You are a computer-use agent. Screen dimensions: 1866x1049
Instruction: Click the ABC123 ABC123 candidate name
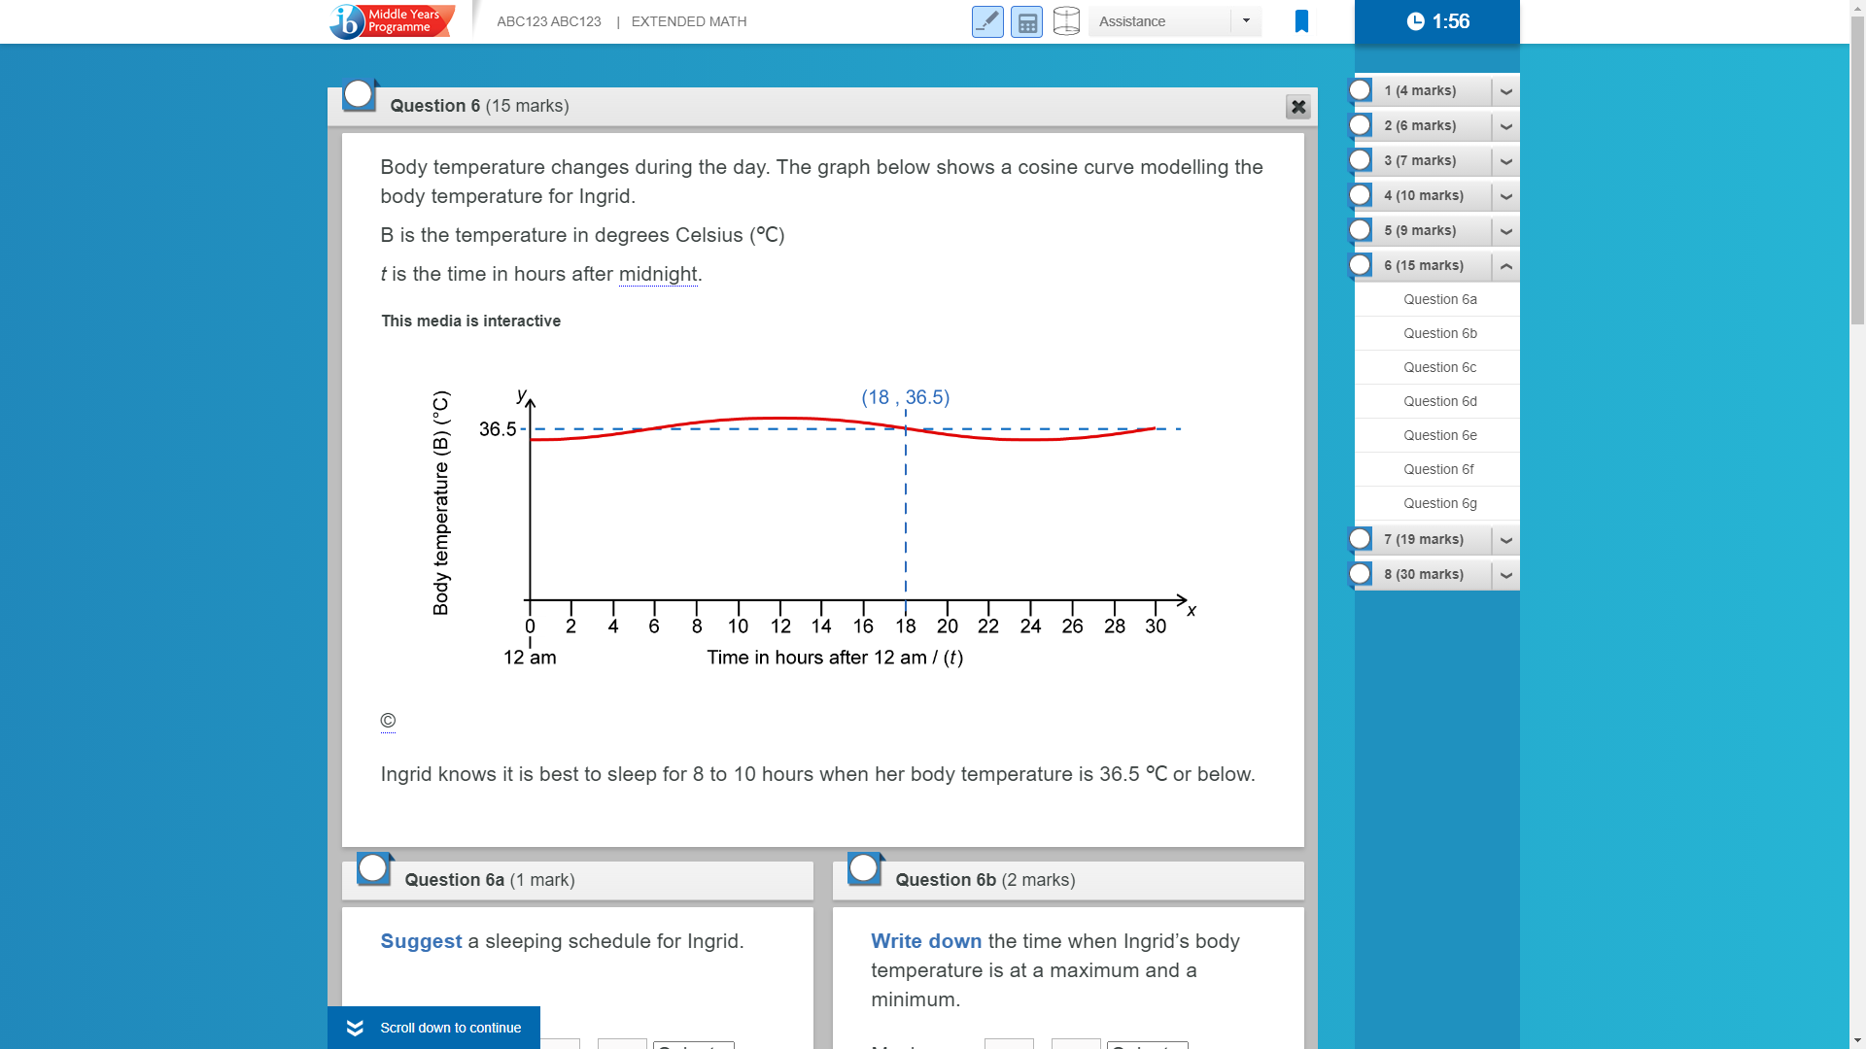[549, 21]
